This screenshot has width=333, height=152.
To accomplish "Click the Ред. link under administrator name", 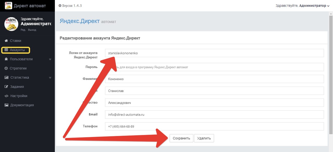I will pyautogui.click(x=23, y=30).
